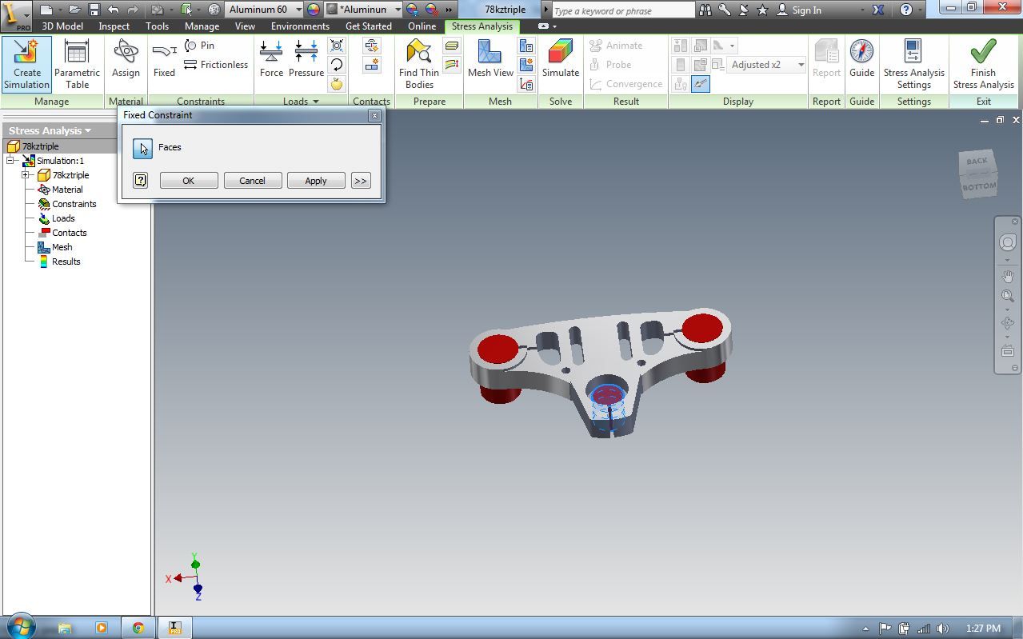Image resolution: width=1023 pixels, height=639 pixels.
Task: Activate the Faces selector in Fixed Constraint dialog
Action: point(142,148)
